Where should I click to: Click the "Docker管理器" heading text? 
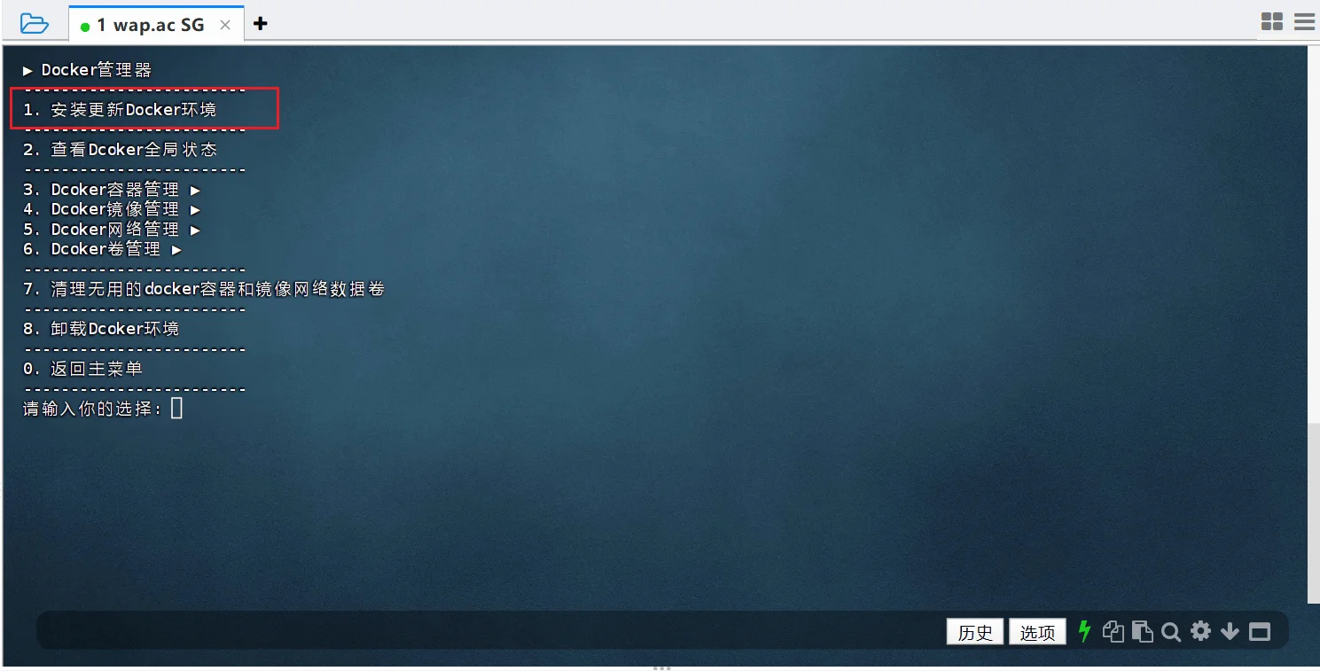(97, 70)
